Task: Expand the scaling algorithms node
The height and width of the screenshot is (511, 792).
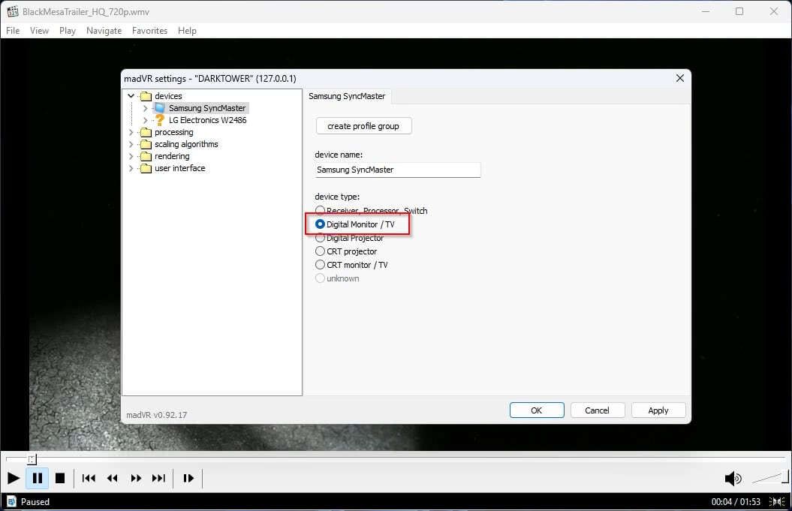Action: pyautogui.click(x=131, y=144)
